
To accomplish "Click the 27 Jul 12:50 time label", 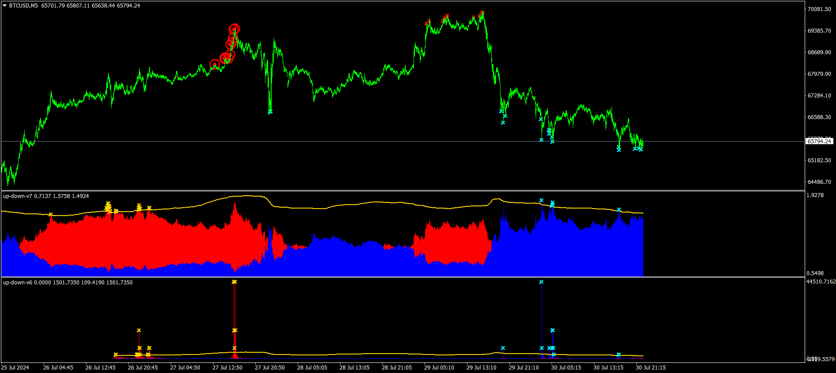I will click(228, 368).
